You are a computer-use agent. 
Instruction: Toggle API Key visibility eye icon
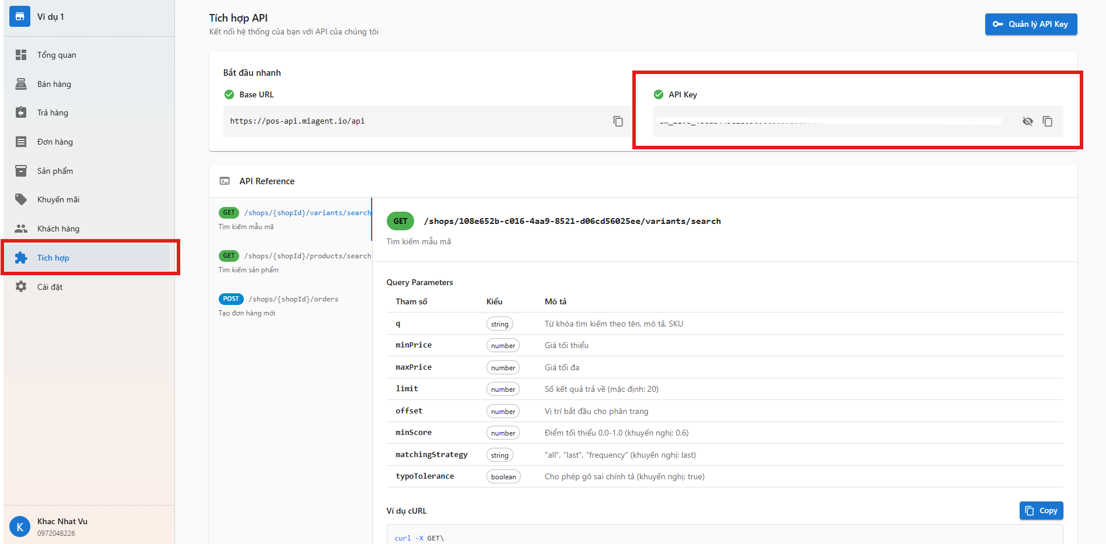(1027, 121)
